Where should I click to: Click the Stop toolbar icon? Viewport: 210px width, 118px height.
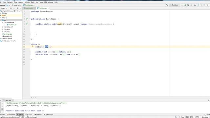coord(191,5)
